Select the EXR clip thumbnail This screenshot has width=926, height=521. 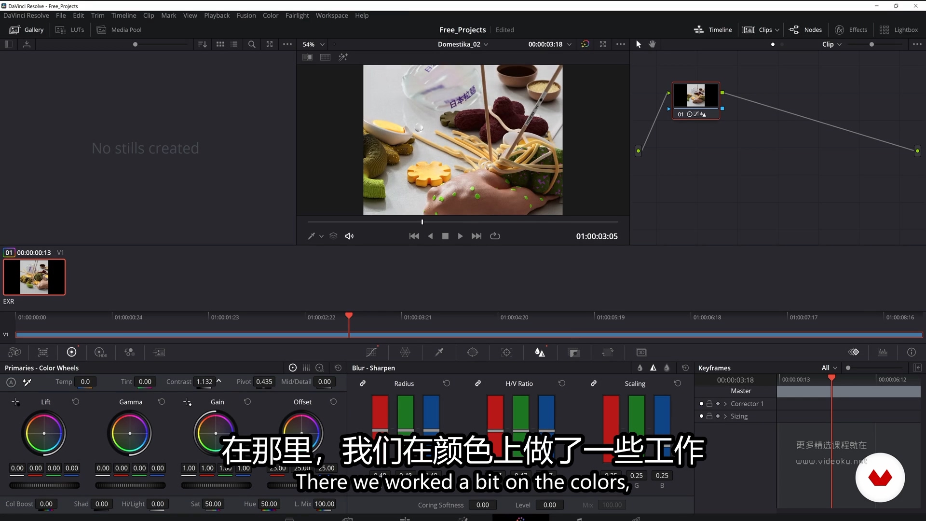pos(34,277)
